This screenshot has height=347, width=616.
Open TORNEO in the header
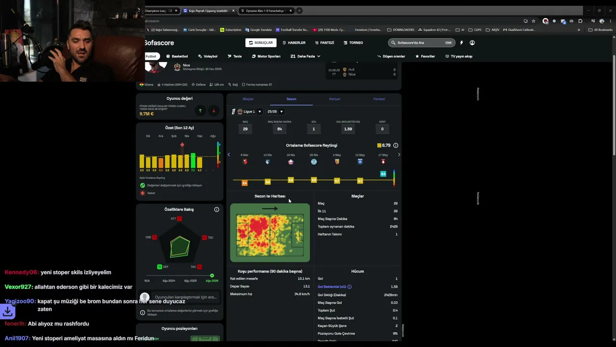[x=353, y=43]
